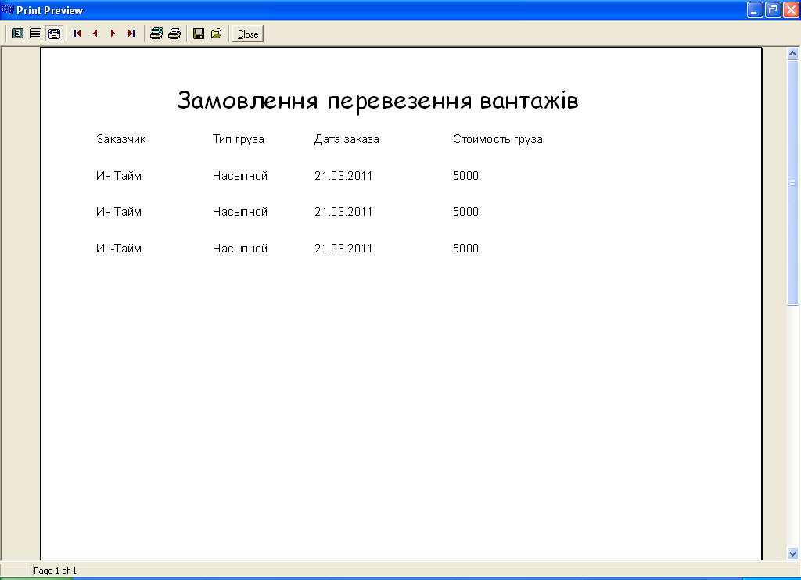This screenshot has height=580, width=801.
Task: Jump to the last page
Action: pyautogui.click(x=131, y=34)
